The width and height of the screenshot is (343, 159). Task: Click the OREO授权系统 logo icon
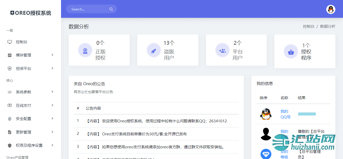pos(12,13)
